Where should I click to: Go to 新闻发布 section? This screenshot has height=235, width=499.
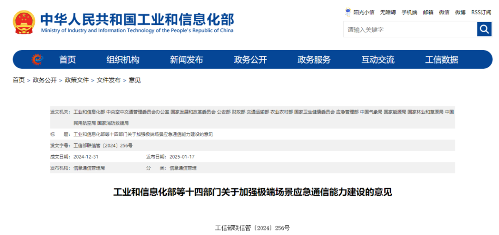point(186,59)
